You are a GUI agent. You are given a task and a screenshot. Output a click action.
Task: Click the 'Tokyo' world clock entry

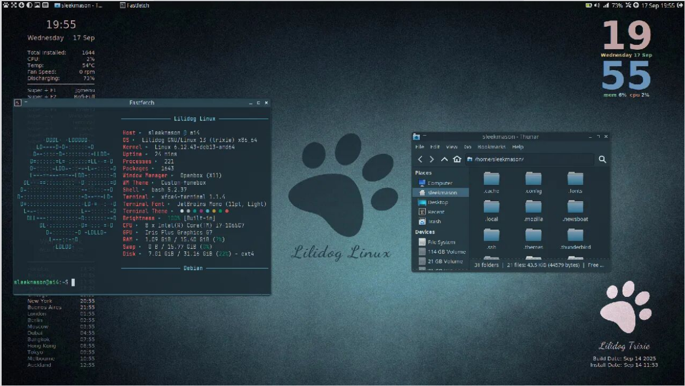(x=61, y=352)
